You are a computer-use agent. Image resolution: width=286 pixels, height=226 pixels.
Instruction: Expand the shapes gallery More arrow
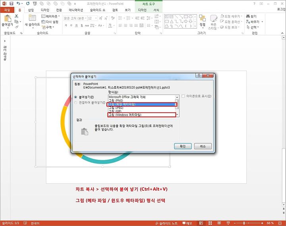tap(195, 27)
